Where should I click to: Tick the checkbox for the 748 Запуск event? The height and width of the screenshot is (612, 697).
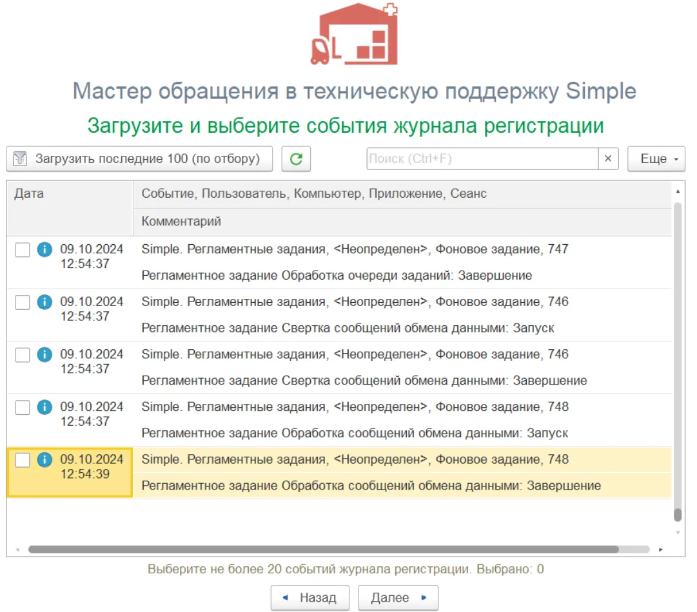pos(23,406)
